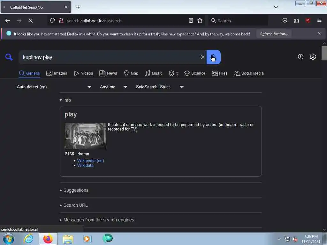Expand the Search URL section
The height and width of the screenshot is (245, 327).
(74, 205)
